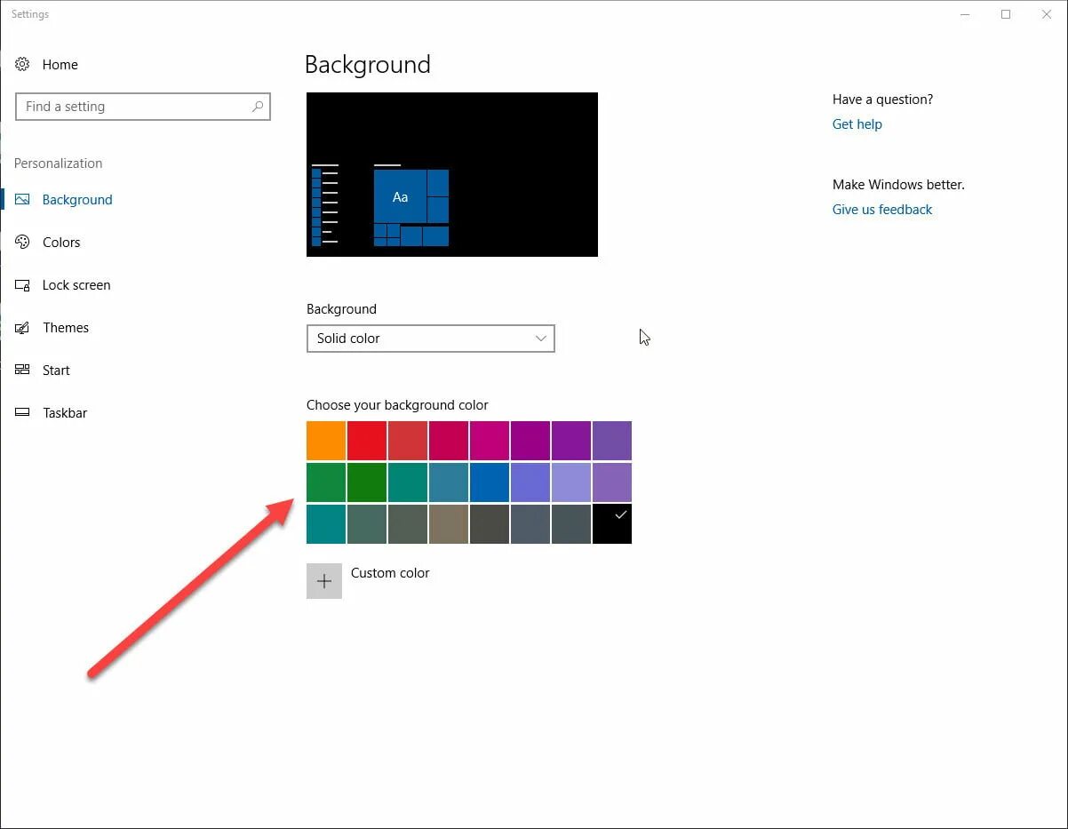Click the search magnifier icon
This screenshot has width=1068, height=829.
258,107
